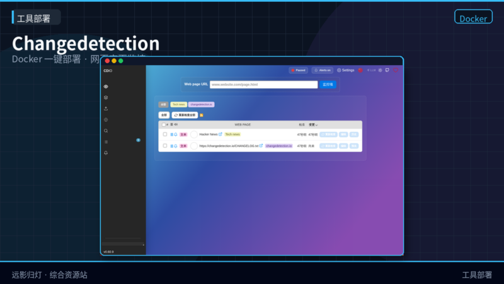
Task: Open the stacked layers groups icon in sidebar
Action: [x=106, y=98]
